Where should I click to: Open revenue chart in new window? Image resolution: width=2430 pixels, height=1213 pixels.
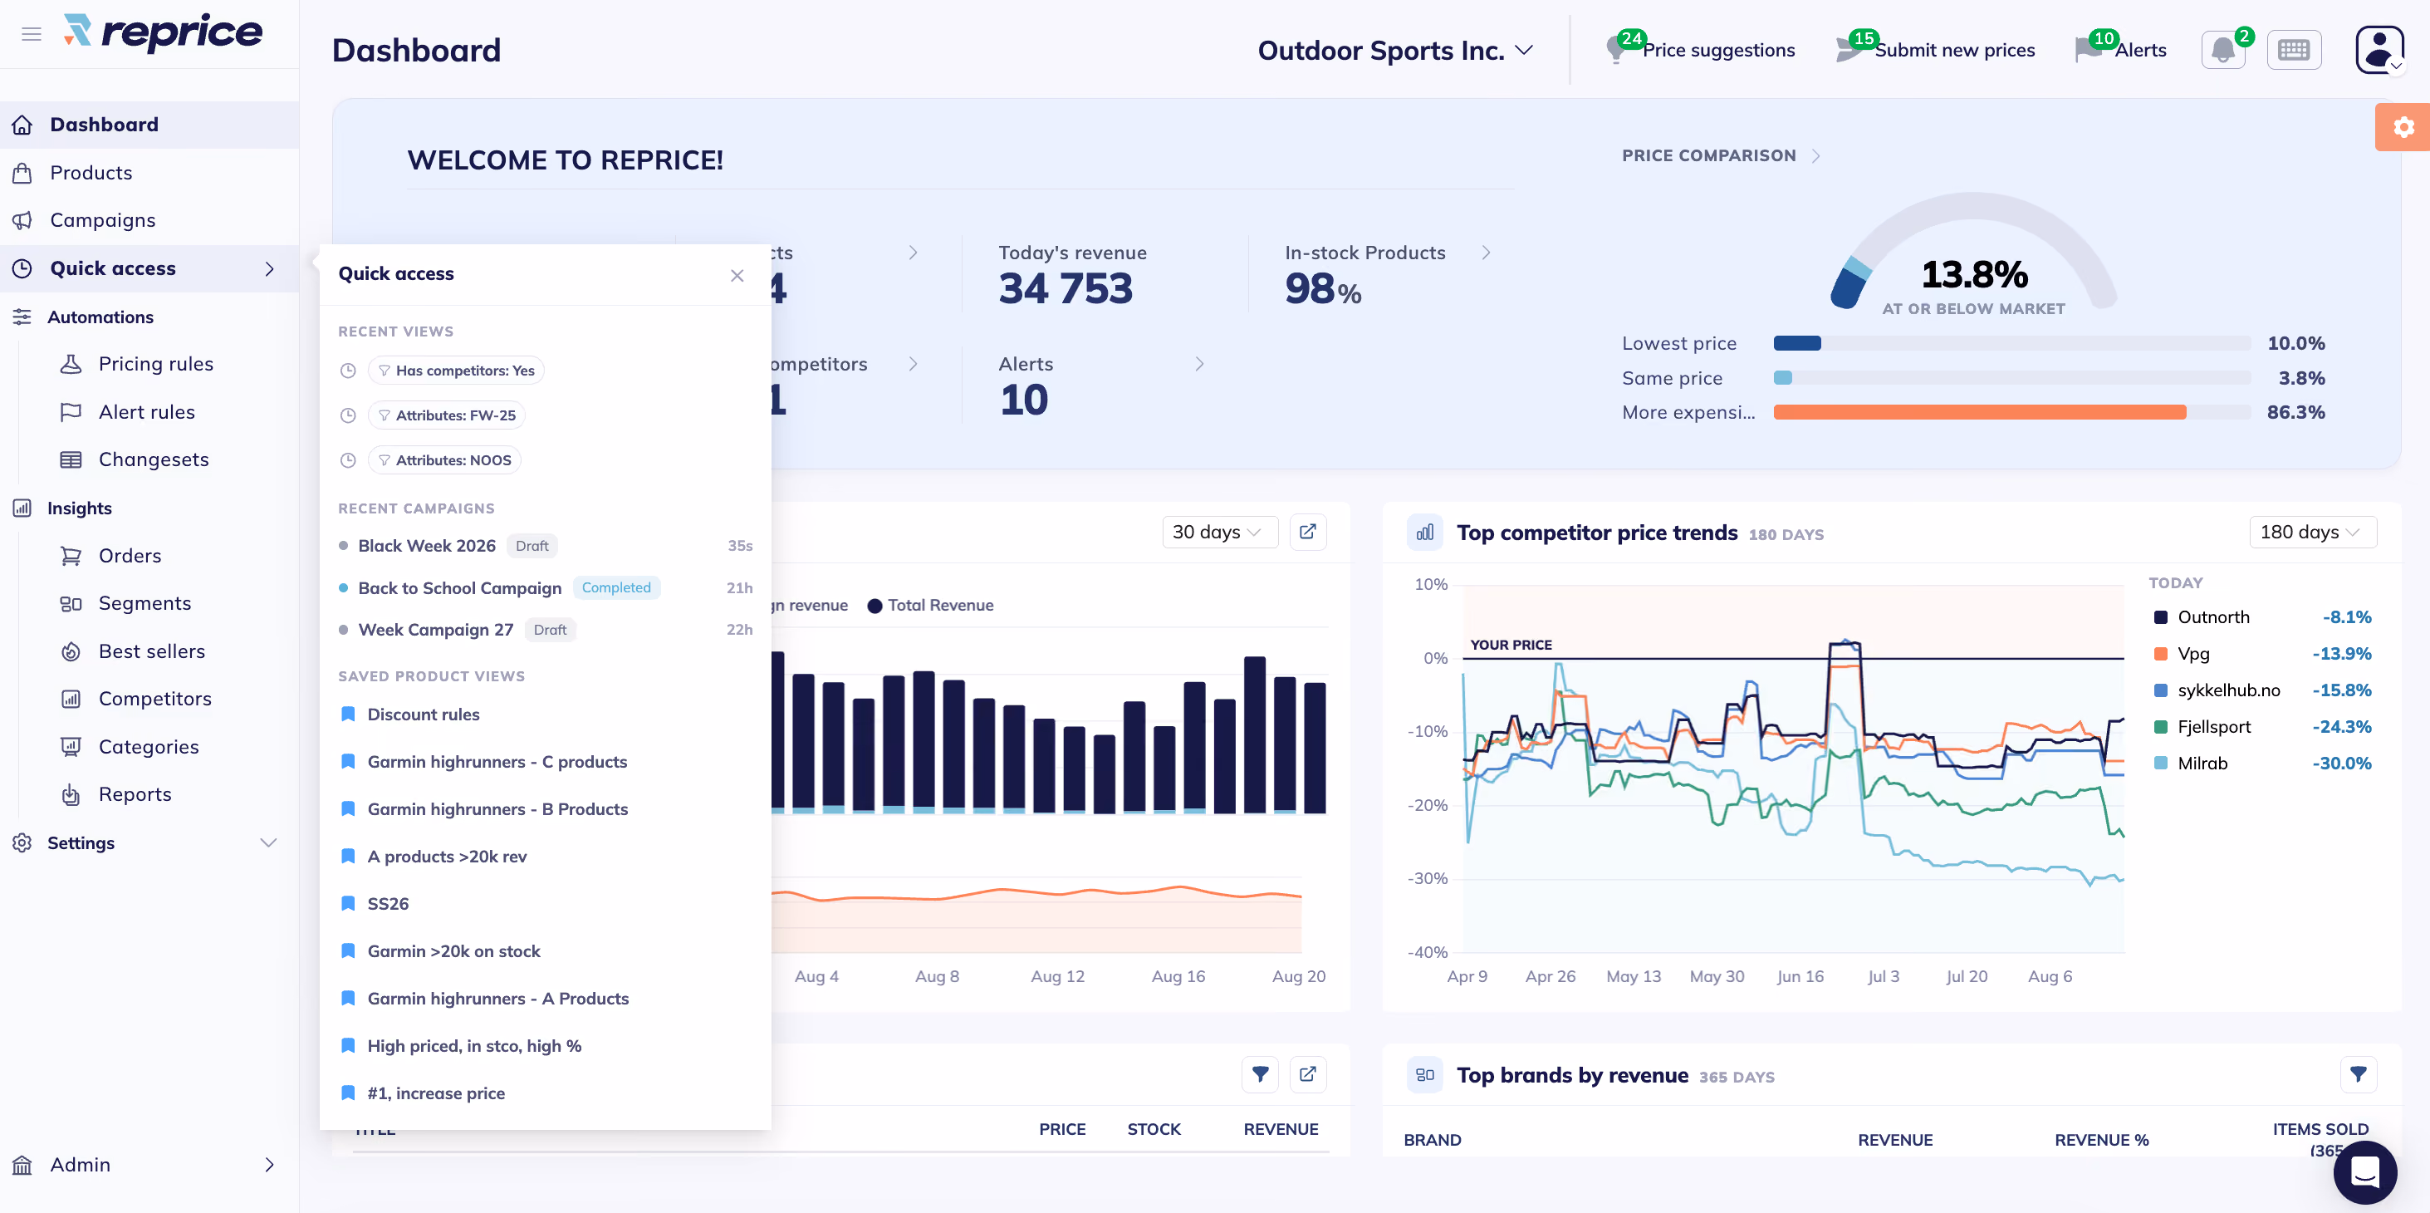(1307, 532)
